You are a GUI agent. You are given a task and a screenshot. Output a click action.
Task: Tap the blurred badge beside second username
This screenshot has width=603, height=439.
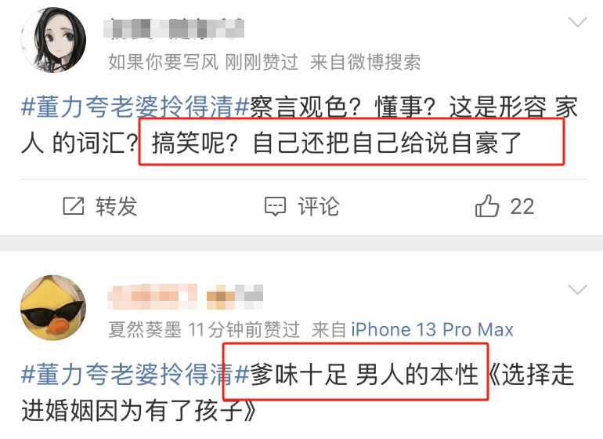click(x=235, y=296)
